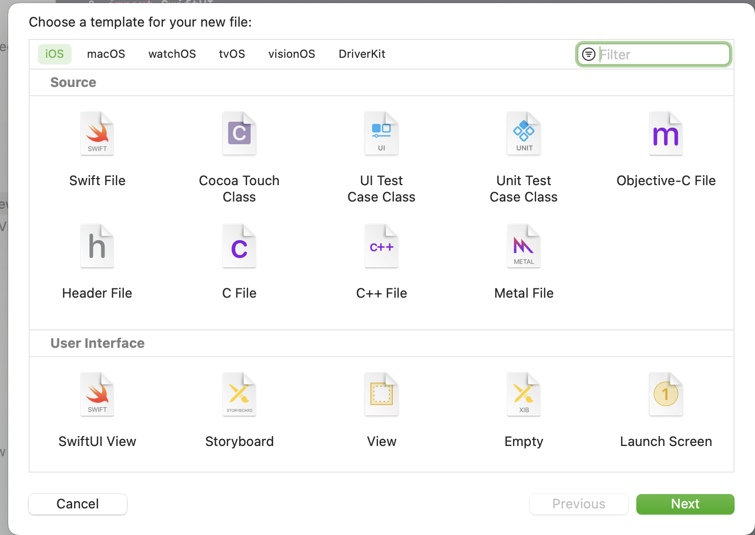This screenshot has width=755, height=535.
Task: Select the visionOS tab
Action: pyautogui.click(x=292, y=54)
